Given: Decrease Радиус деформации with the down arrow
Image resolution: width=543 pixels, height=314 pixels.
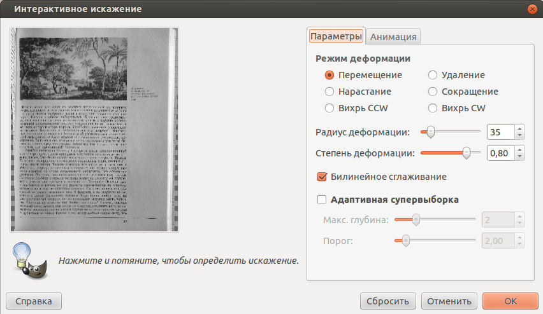Looking at the screenshot, I should (x=520, y=135).
